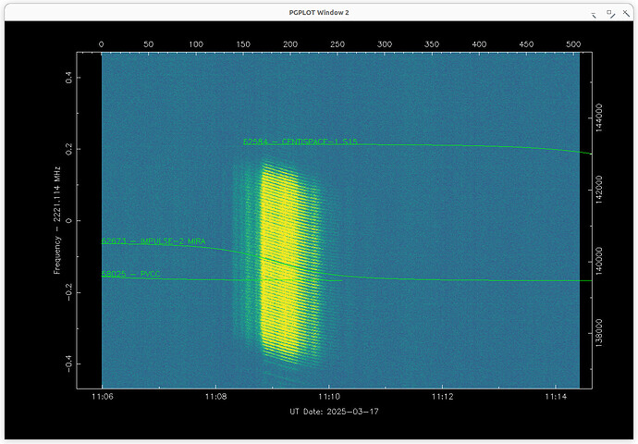Click the top axis value 250
The width and height of the screenshot is (638, 444).
(337, 44)
